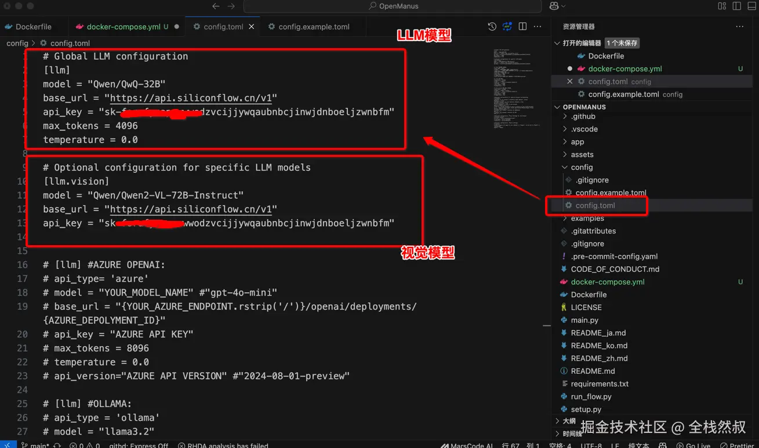Open the explorer panel more actions menu
Viewport: 759px width, 448px height.
pos(739,27)
